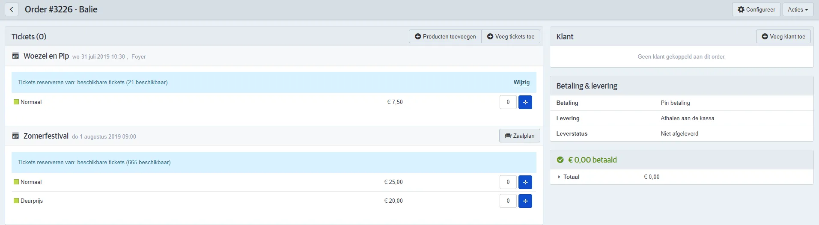
Task: Focus quantity field for Deurprijs
Action: 508,201
